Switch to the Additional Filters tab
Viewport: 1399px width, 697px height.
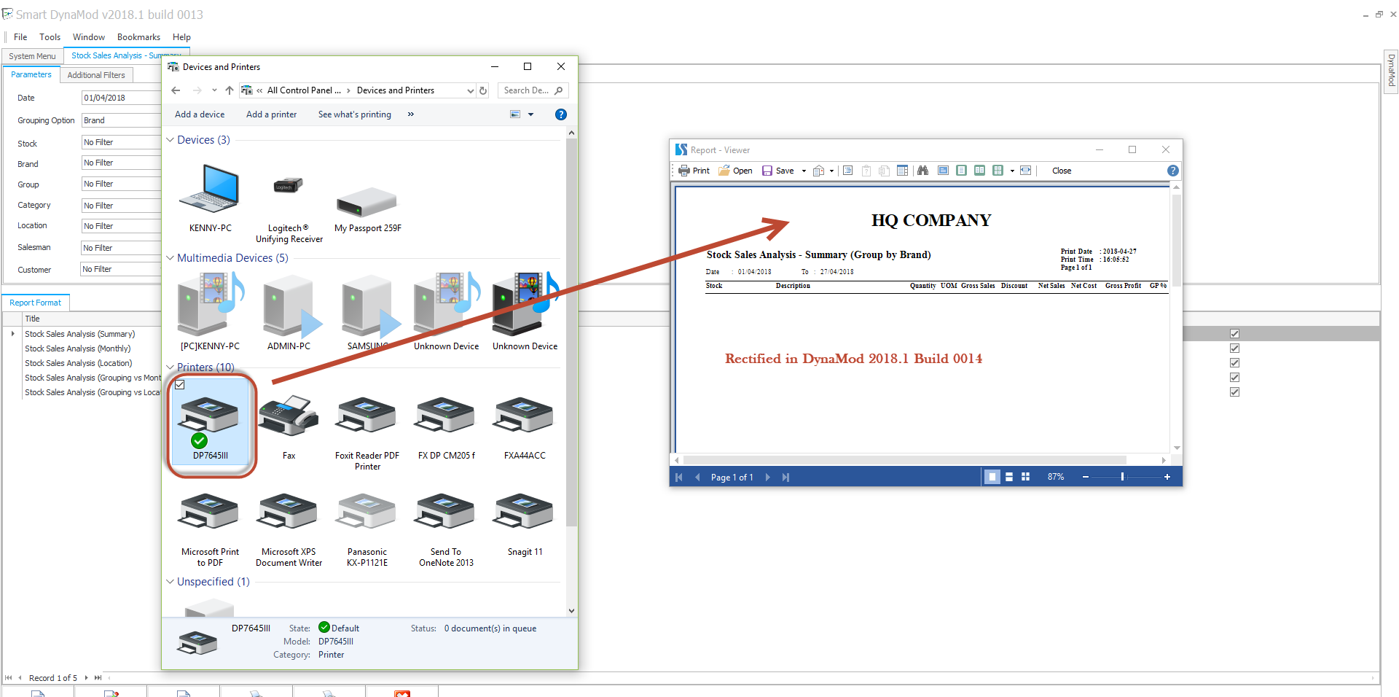point(96,75)
